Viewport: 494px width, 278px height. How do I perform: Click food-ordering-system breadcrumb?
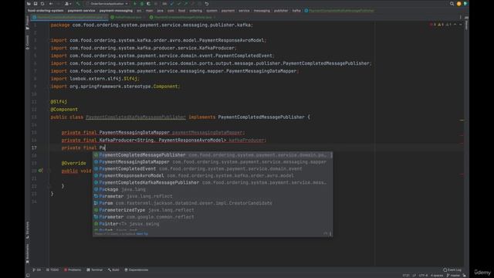pos(46,11)
